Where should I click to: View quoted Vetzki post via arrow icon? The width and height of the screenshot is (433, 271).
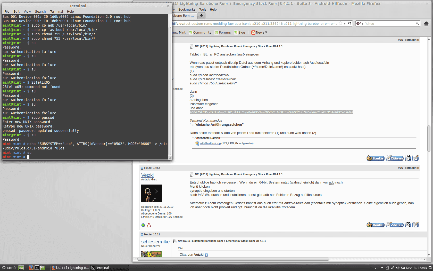206,255
